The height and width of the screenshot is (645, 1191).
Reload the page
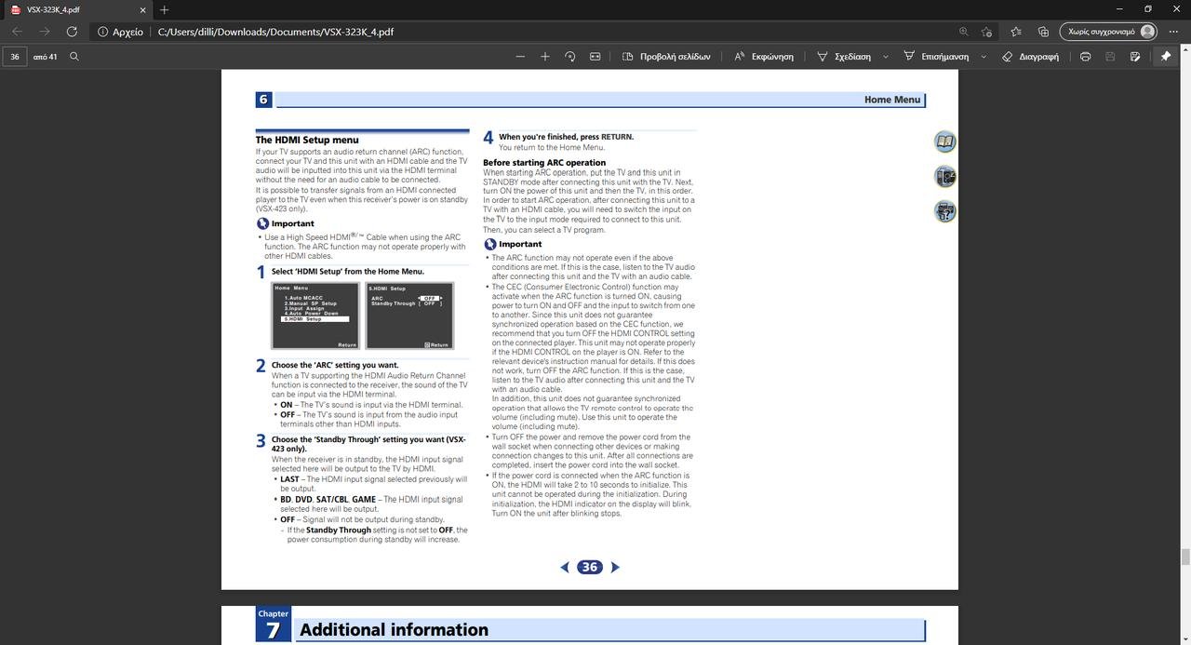(72, 32)
